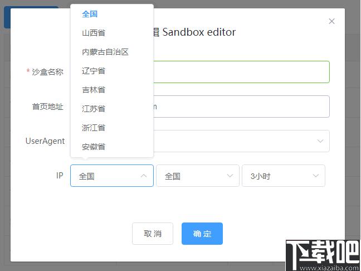Image resolution: width=361 pixels, height=271 pixels.
Task: Focus the 沙盒名称 input field
Action: click(241, 72)
